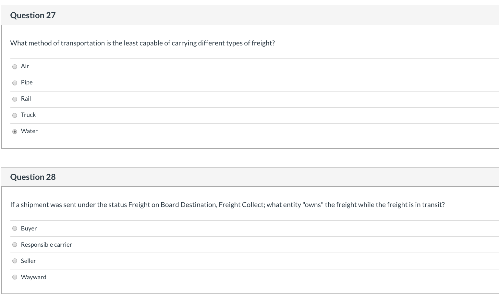499x298 pixels.
Task: Click the Question 28 prompt text
Action: pyautogui.click(x=227, y=205)
